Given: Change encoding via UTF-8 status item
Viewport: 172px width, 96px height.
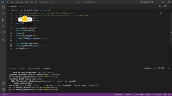Looking at the screenshot, I should pos(136,94).
